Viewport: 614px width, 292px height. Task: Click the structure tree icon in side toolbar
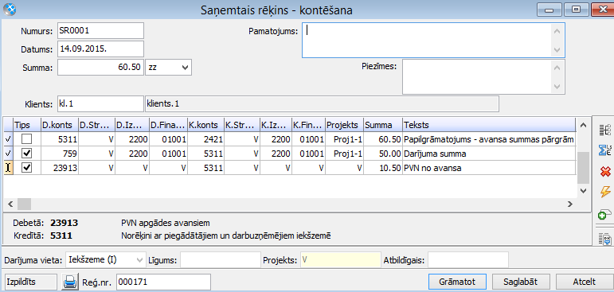tap(605, 130)
